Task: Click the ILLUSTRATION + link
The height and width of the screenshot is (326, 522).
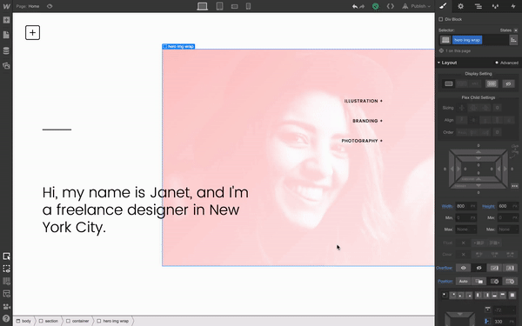Action: 363,101
